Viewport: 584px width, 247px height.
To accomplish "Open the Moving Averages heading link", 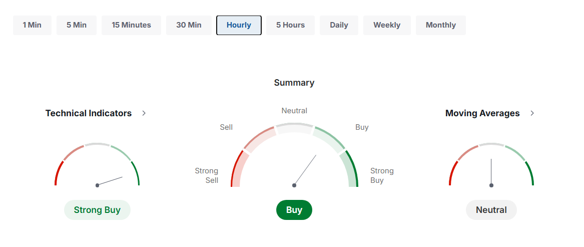I will click(482, 113).
